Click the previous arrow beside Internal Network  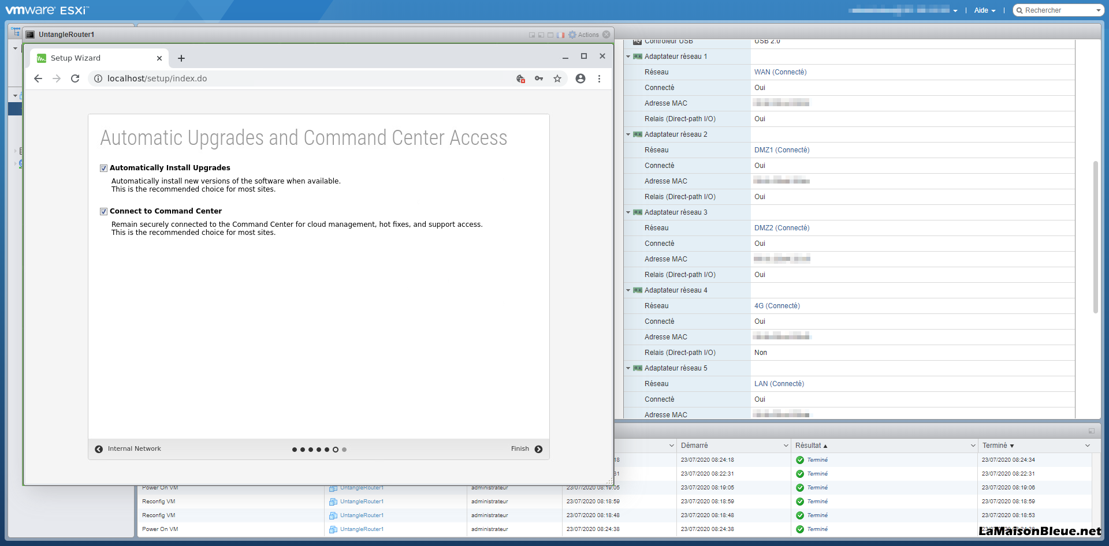pos(99,449)
